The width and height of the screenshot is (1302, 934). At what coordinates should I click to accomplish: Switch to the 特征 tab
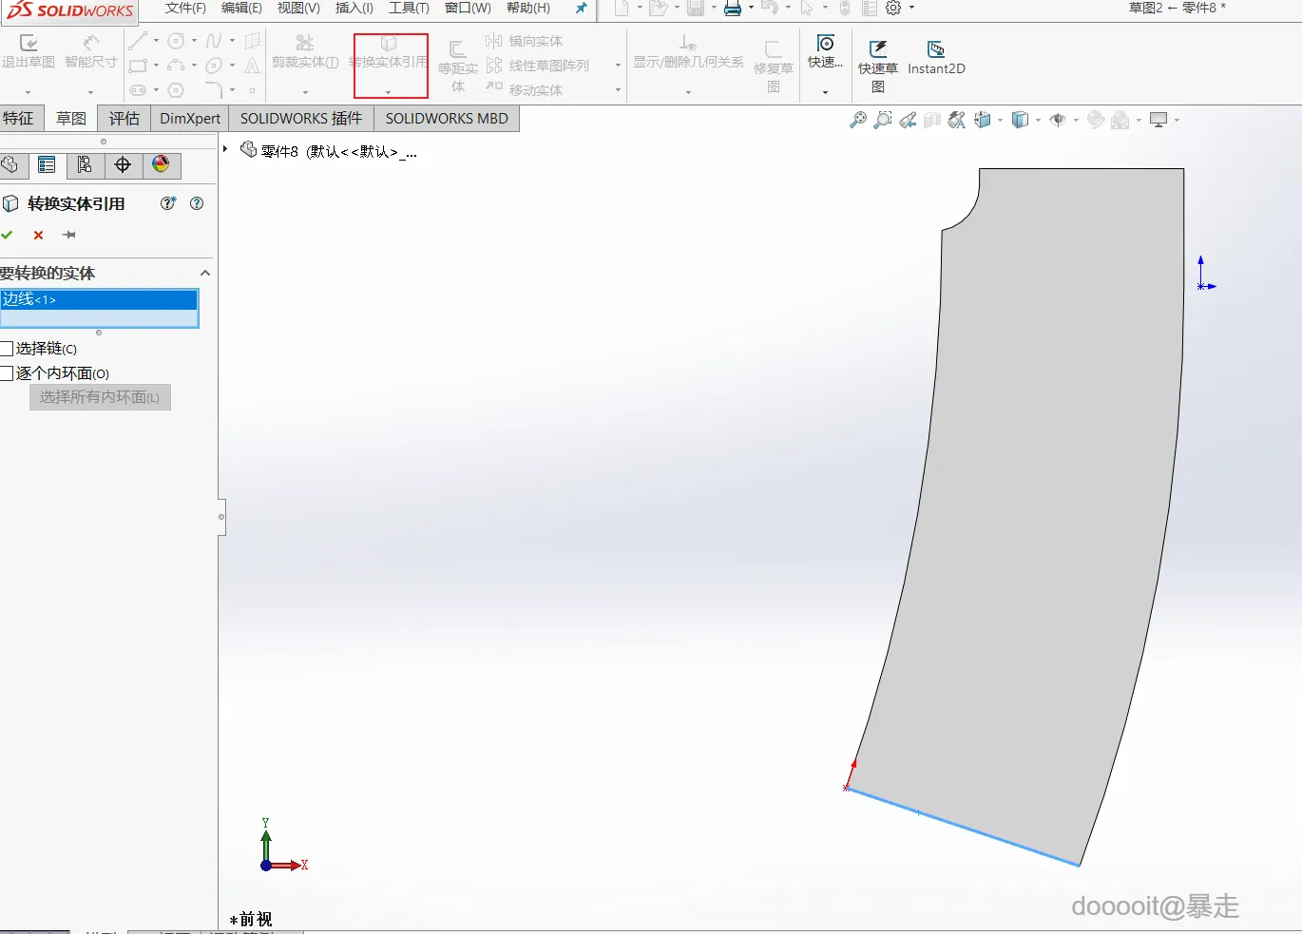click(18, 118)
